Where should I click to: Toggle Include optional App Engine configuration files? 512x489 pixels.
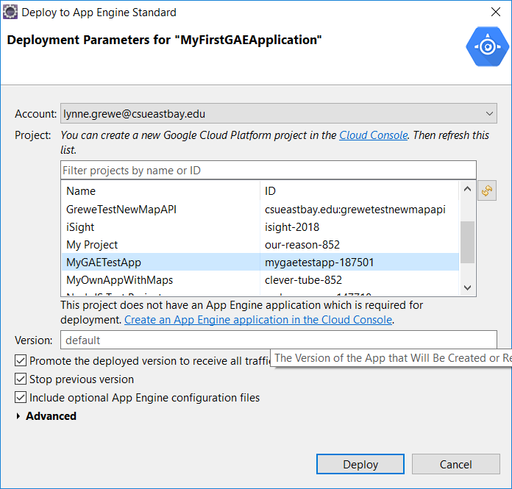[21, 398]
